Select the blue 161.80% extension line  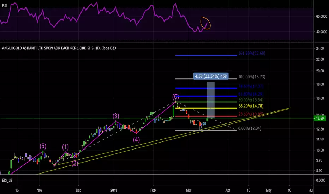pyautogui.click(x=206, y=55)
